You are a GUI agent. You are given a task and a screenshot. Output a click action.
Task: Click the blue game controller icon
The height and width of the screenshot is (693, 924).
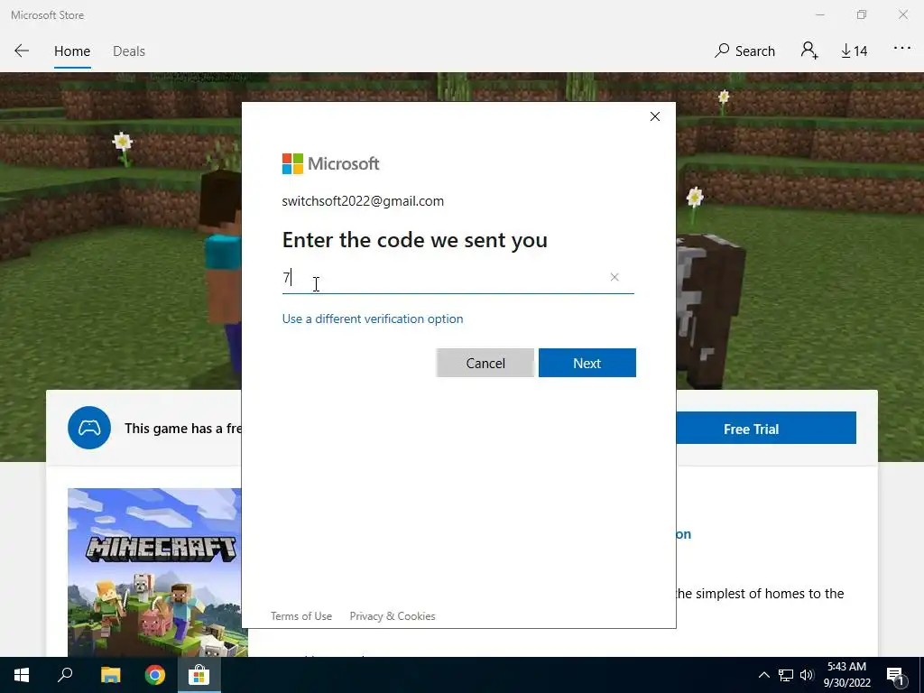pyautogui.click(x=89, y=428)
